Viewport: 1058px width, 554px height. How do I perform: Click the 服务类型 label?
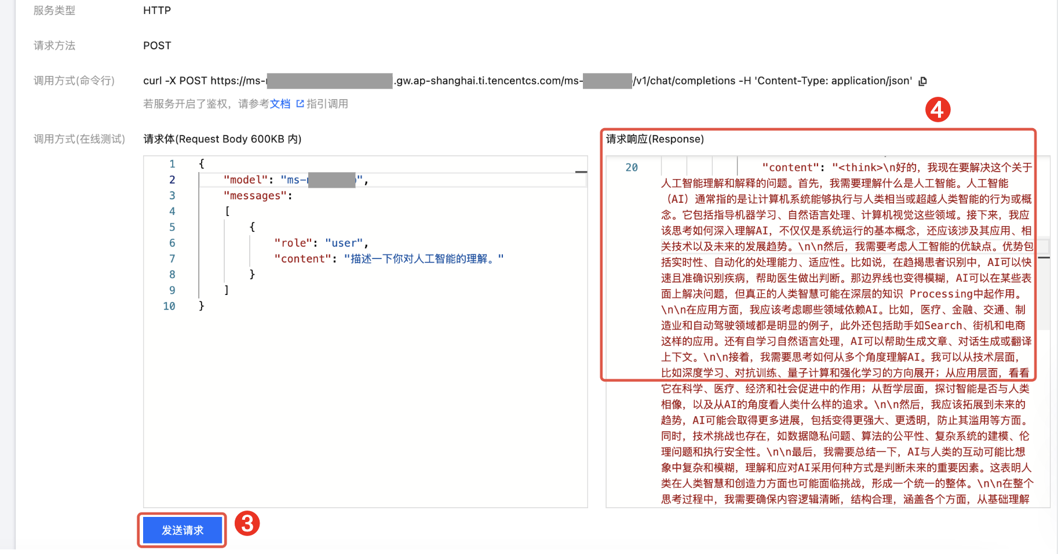pos(54,10)
